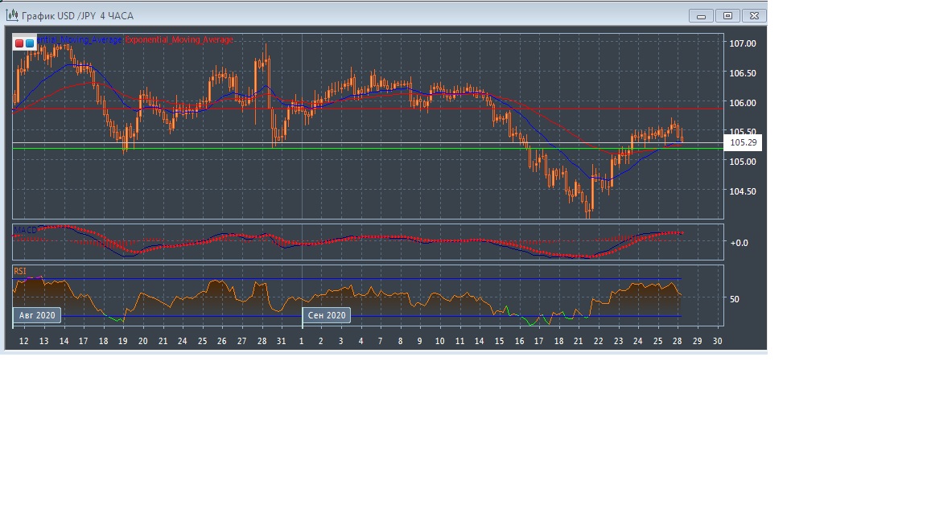Click the red square chart icon
This screenshot has width=927, height=521.
19,43
